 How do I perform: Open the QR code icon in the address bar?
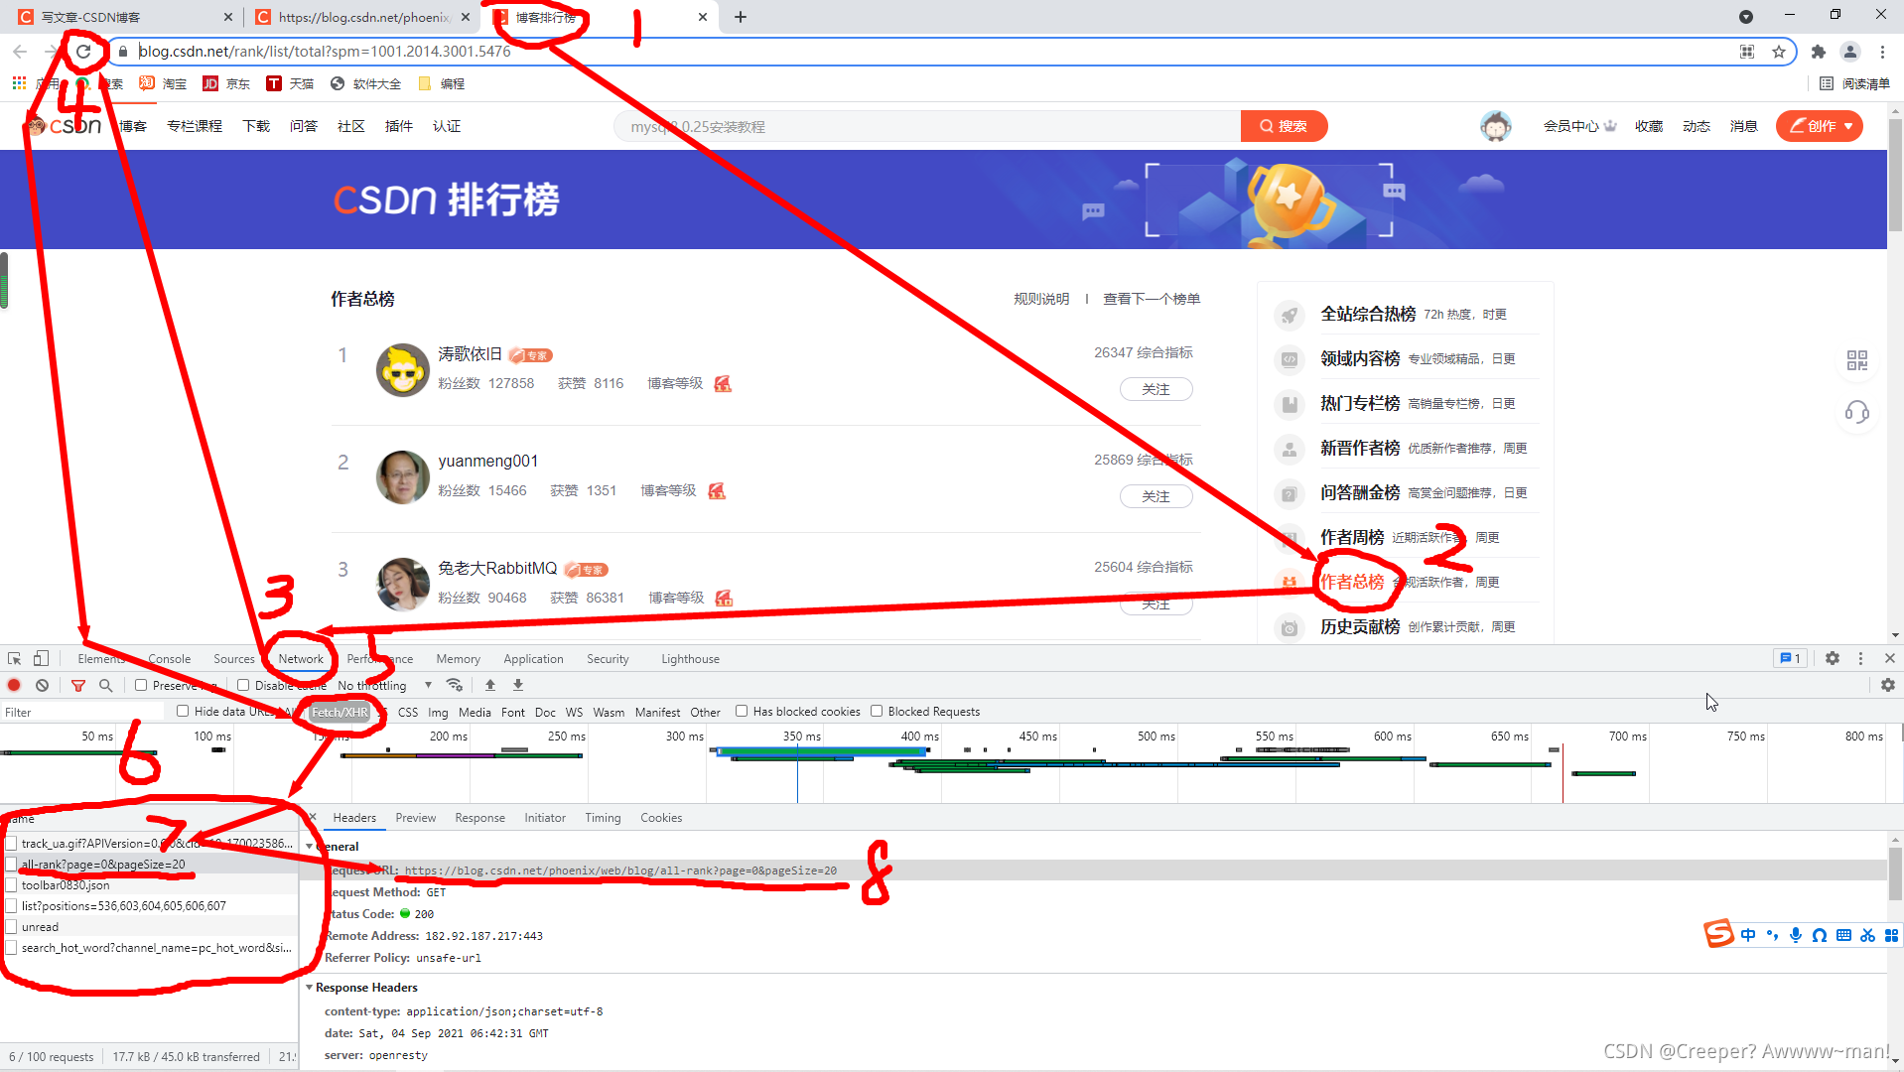point(1747,51)
